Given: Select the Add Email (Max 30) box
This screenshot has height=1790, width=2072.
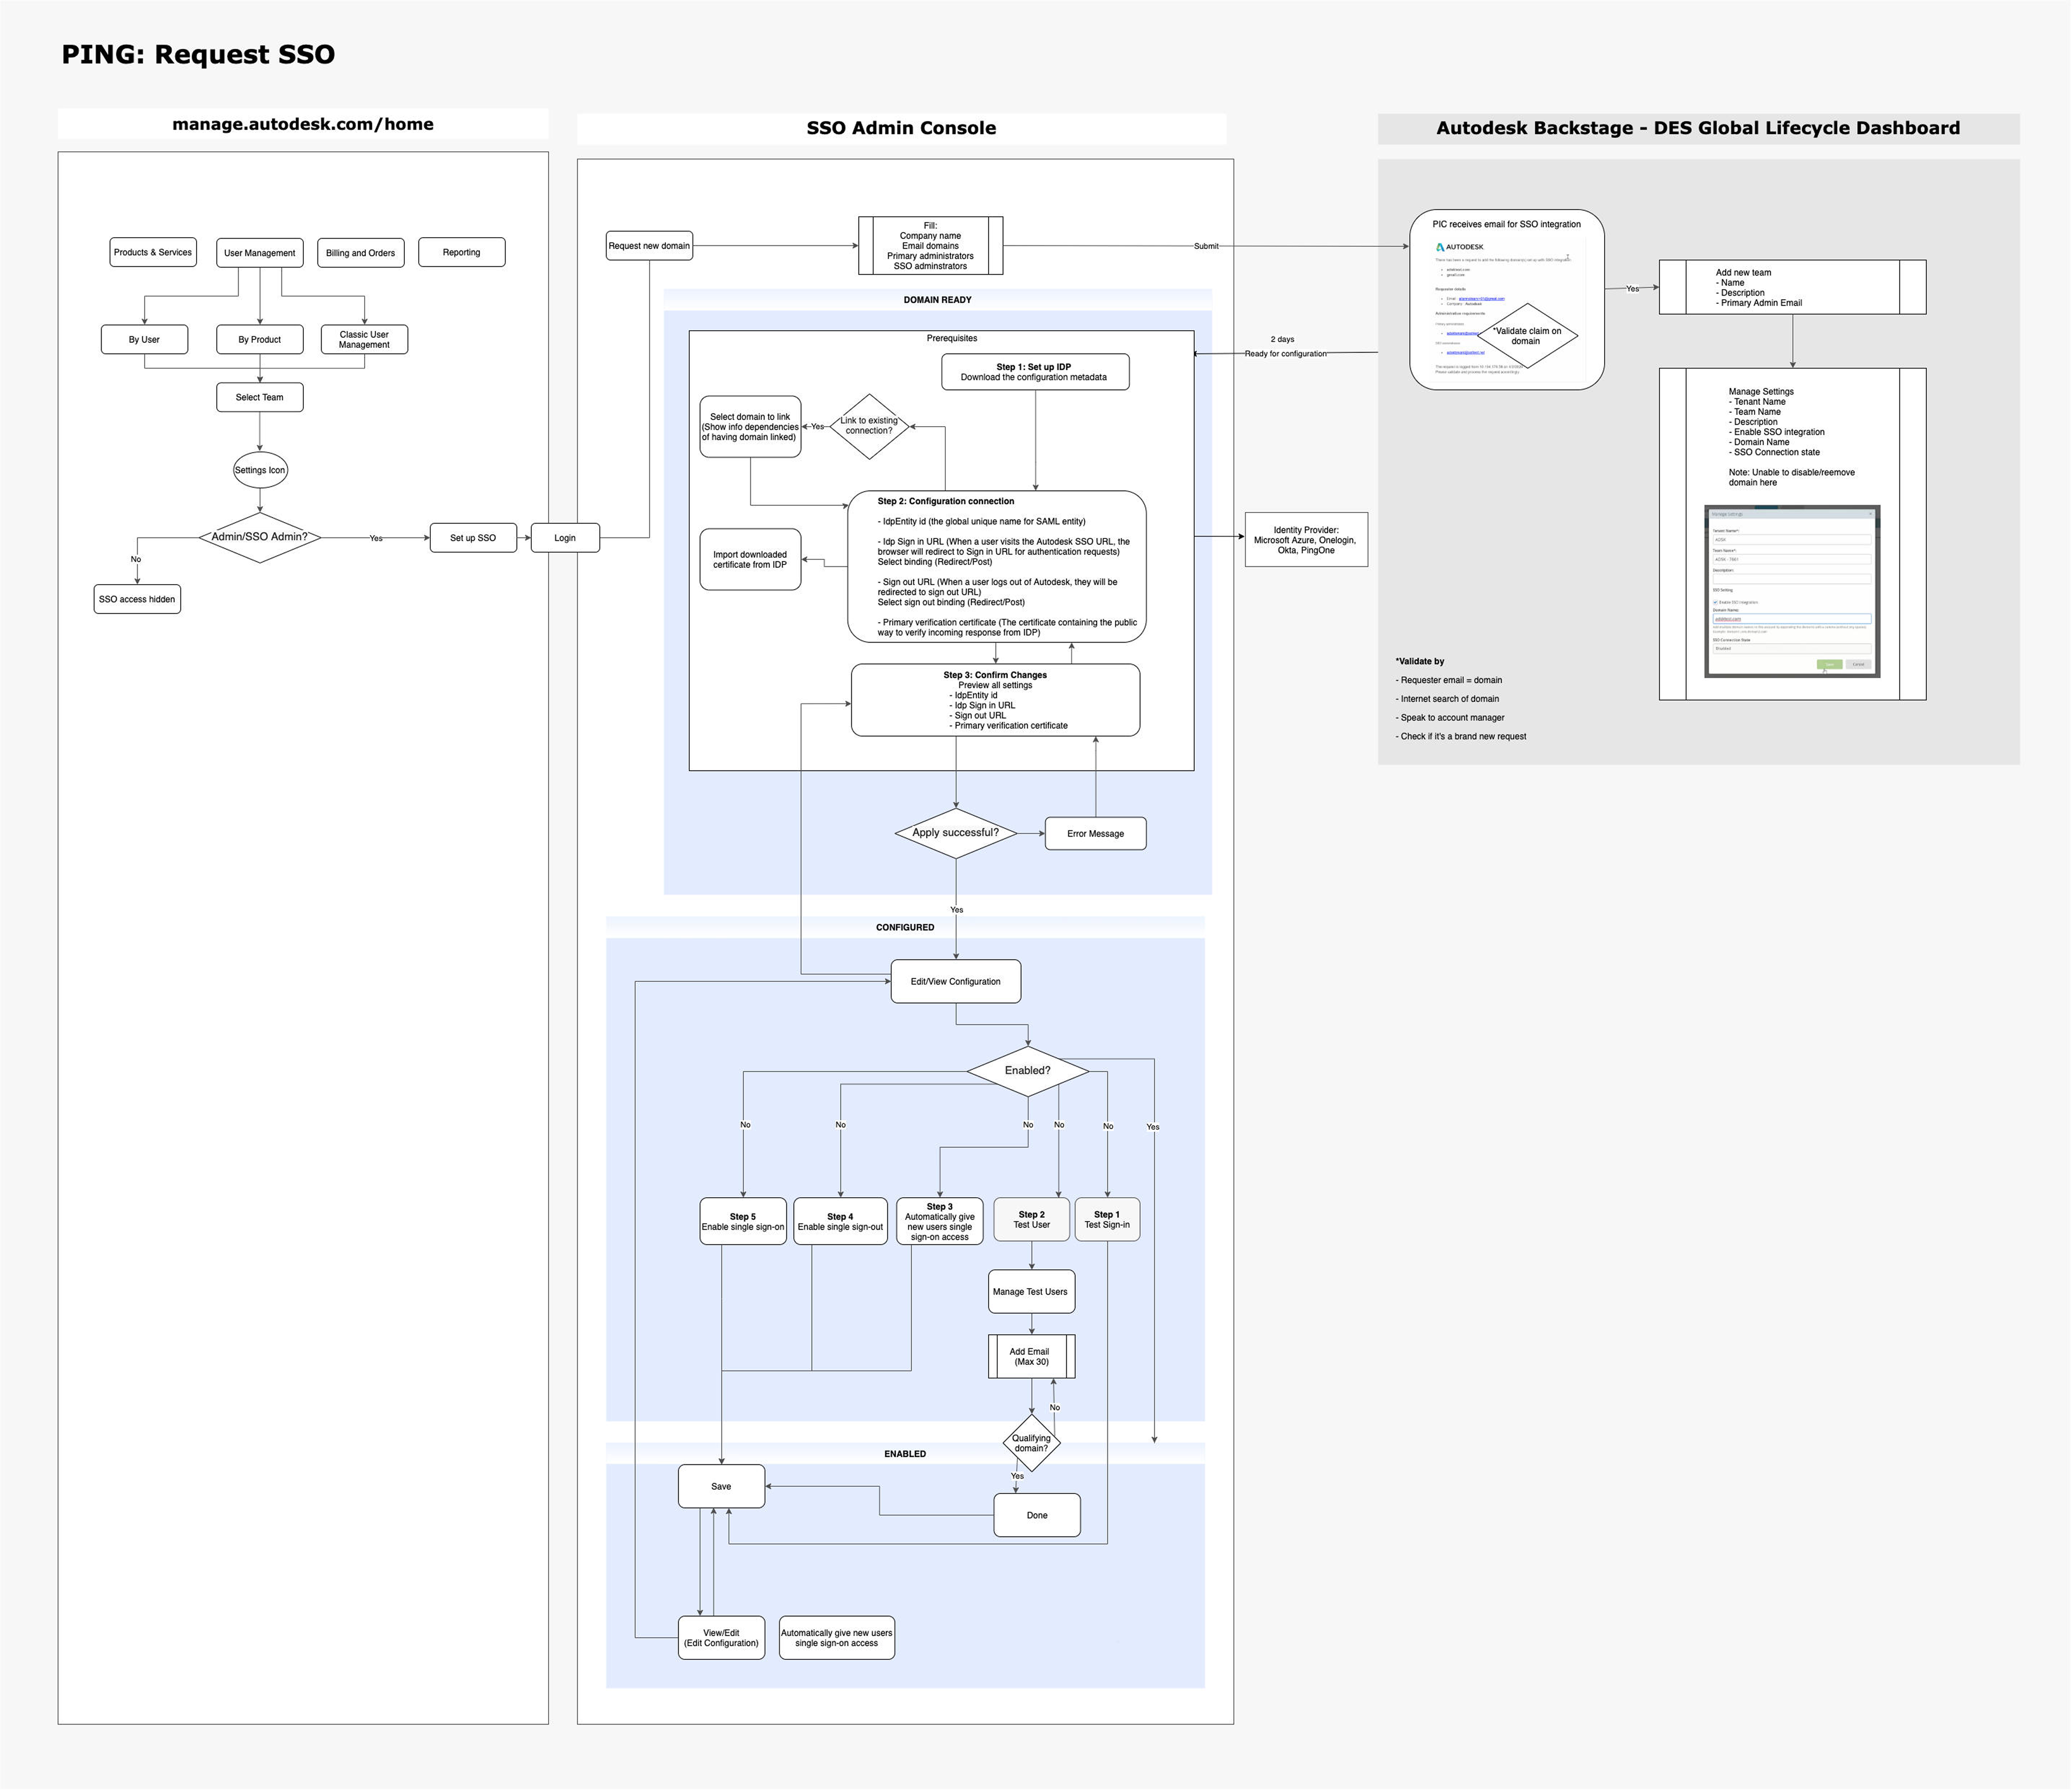Looking at the screenshot, I should [x=1032, y=1357].
